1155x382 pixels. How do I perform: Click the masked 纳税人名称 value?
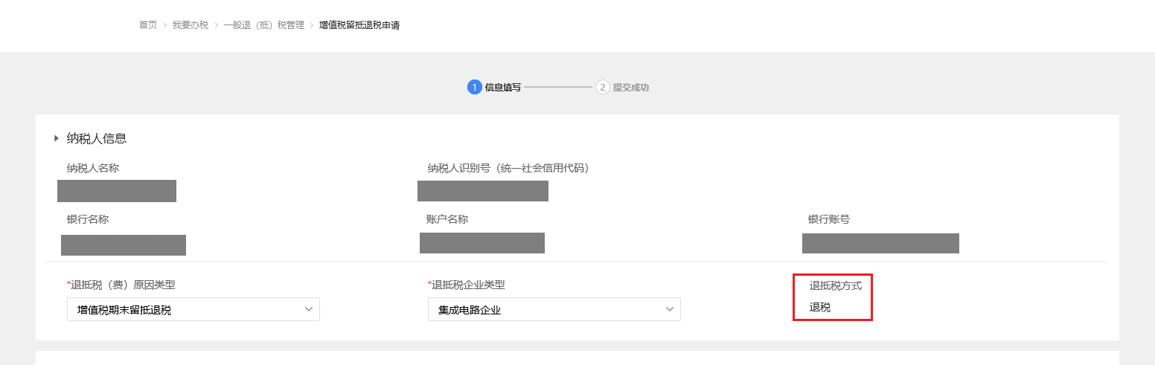click(x=117, y=191)
